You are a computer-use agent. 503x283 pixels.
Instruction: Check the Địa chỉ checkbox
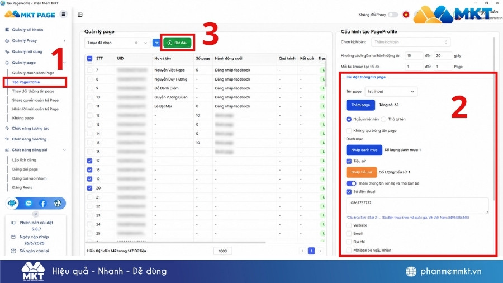(349, 242)
